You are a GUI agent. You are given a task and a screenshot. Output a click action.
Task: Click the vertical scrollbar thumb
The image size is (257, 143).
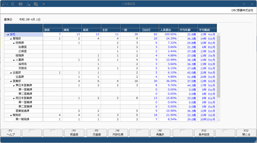coord(218,66)
